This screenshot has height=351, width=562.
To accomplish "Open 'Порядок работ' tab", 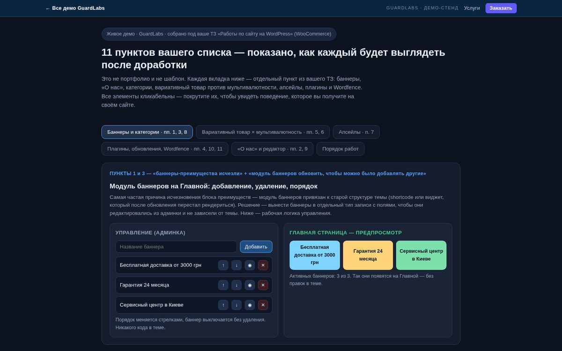I will 340,149.
